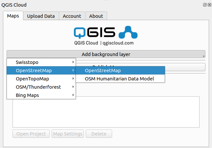Select OpenStreetMap in the left menu
This screenshot has height=148, width=212.
click(x=41, y=71)
